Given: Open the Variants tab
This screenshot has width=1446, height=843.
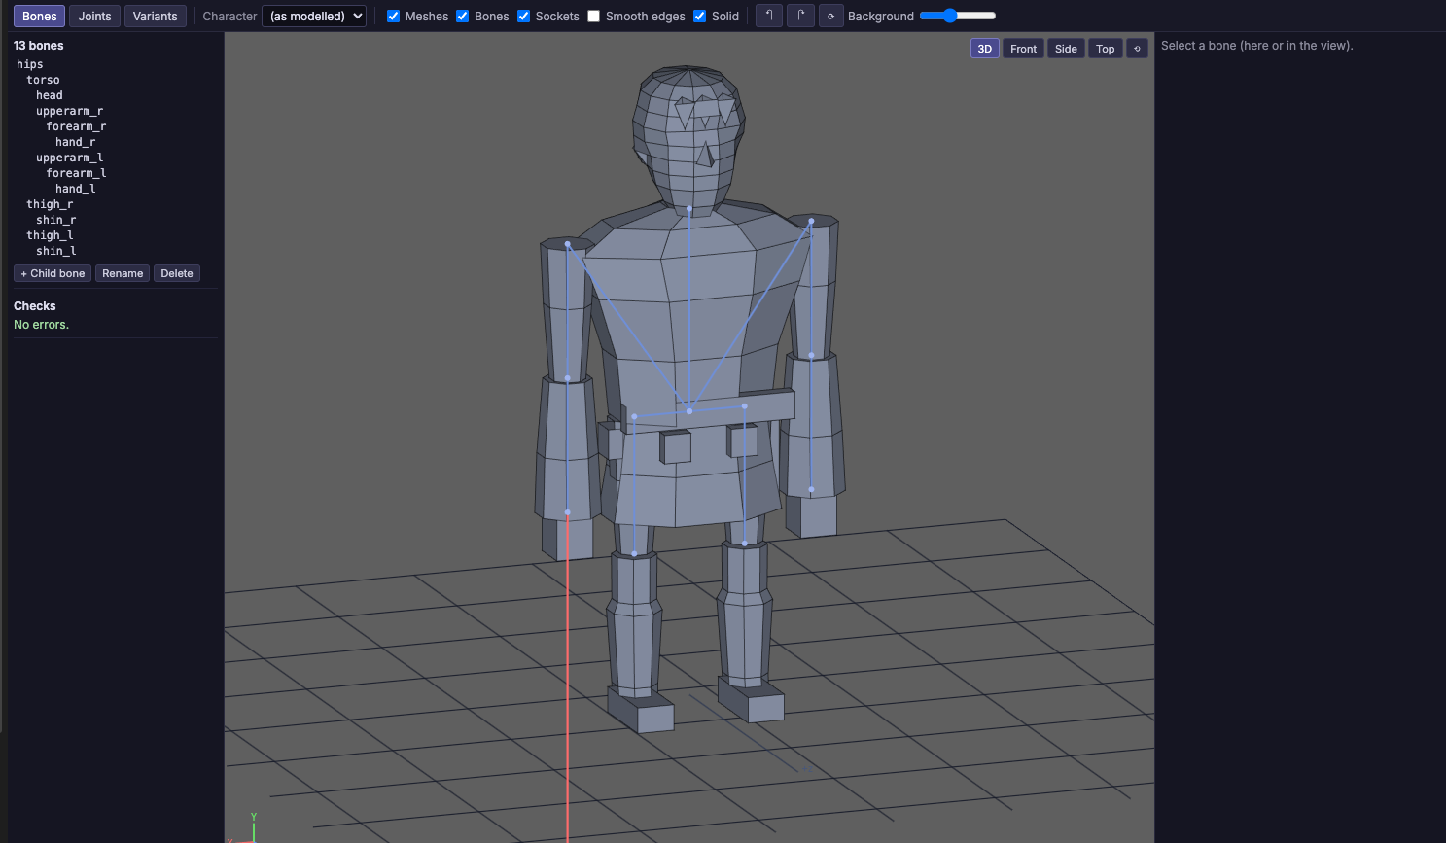Looking at the screenshot, I should tap(156, 16).
